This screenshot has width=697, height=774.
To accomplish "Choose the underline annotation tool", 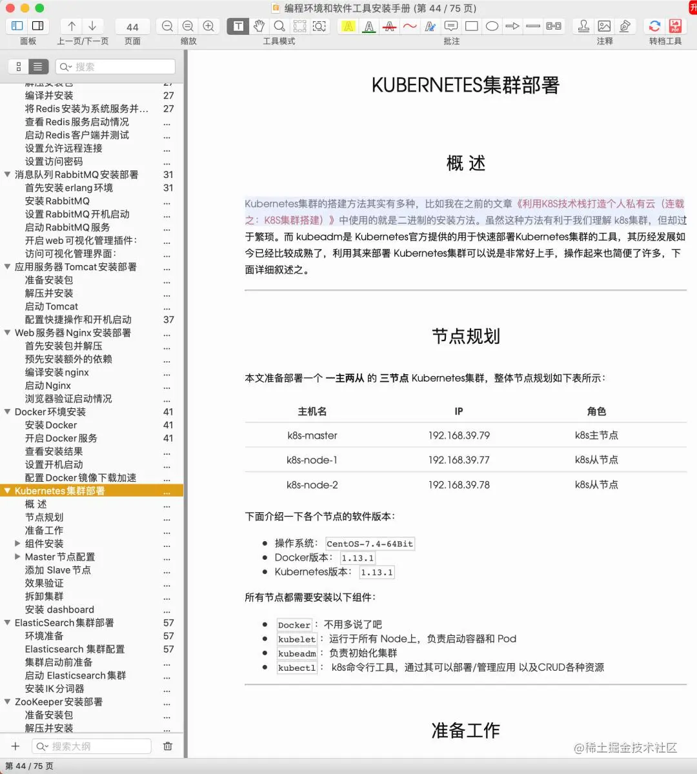I will (x=369, y=26).
